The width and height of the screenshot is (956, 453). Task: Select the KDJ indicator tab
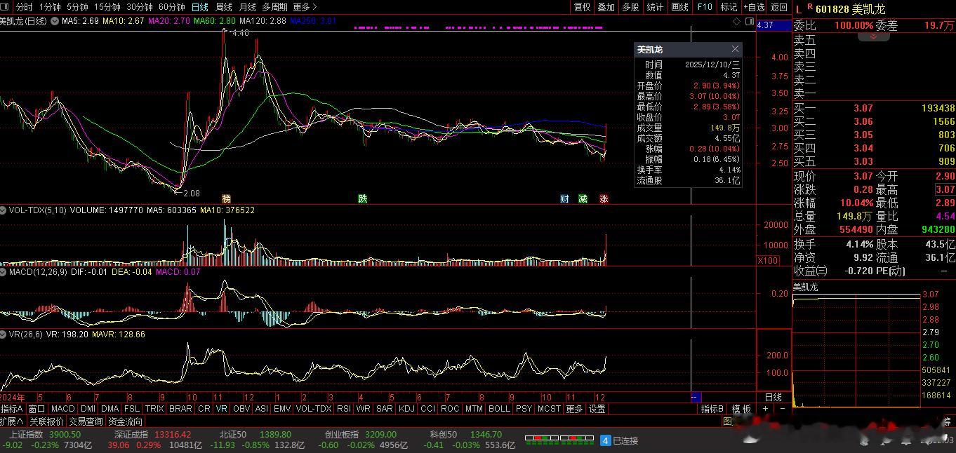tap(406, 409)
